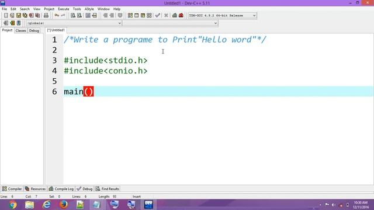This screenshot has width=374, height=210.
Task: Open the Compiler bottom tab
Action: point(12,189)
